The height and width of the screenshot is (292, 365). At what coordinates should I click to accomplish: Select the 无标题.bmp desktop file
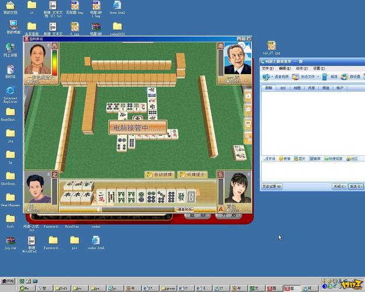[x=75, y=8]
